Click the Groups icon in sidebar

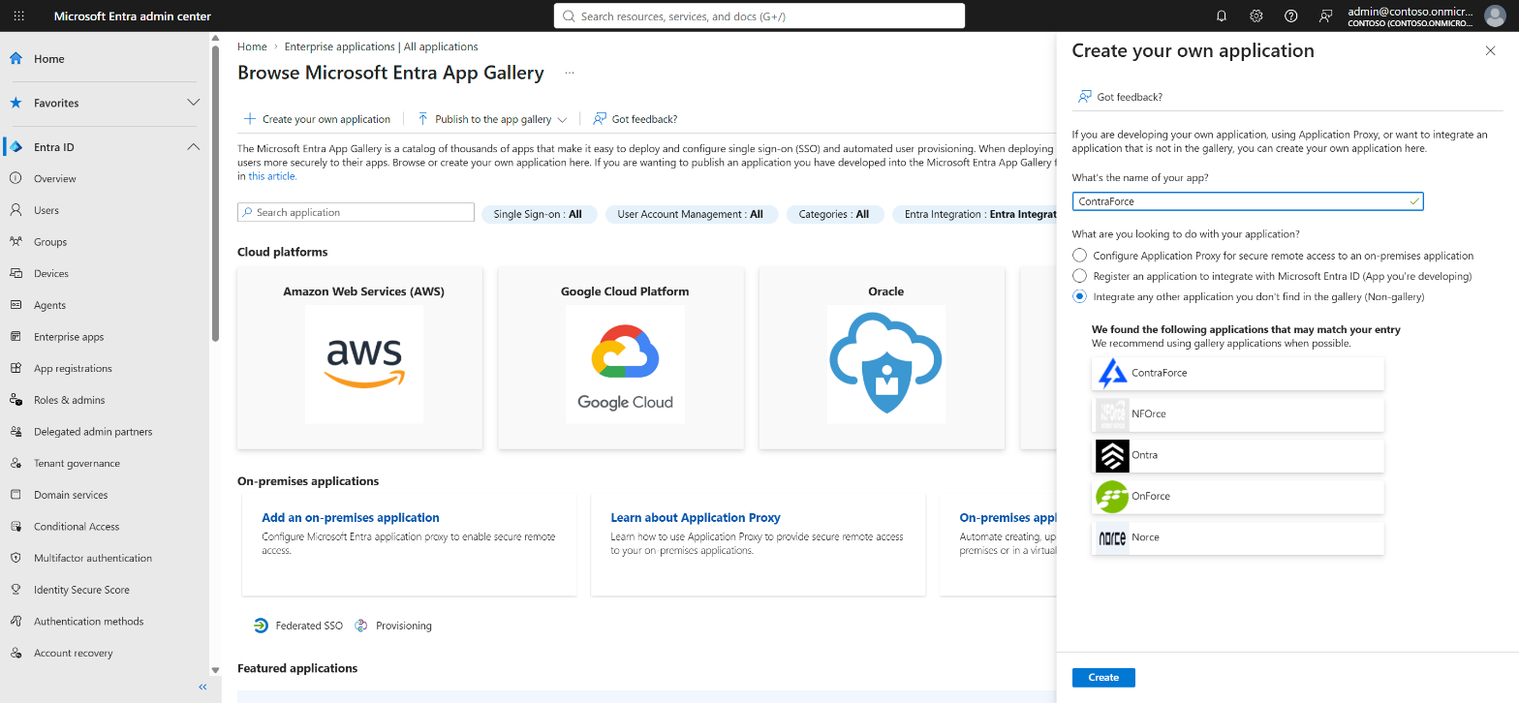click(15, 242)
